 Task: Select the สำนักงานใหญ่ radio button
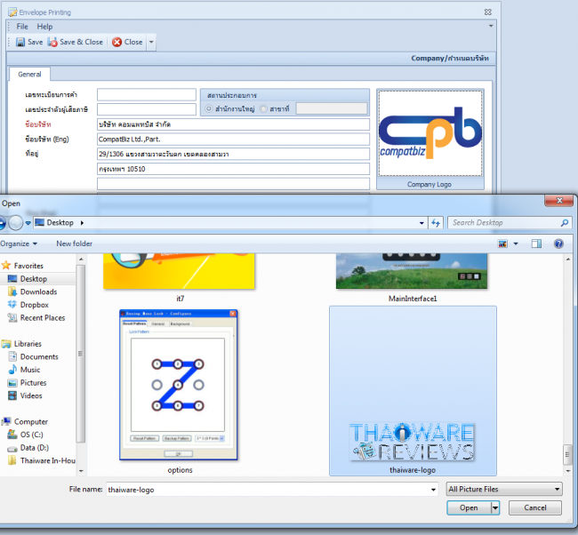pyautogui.click(x=209, y=108)
